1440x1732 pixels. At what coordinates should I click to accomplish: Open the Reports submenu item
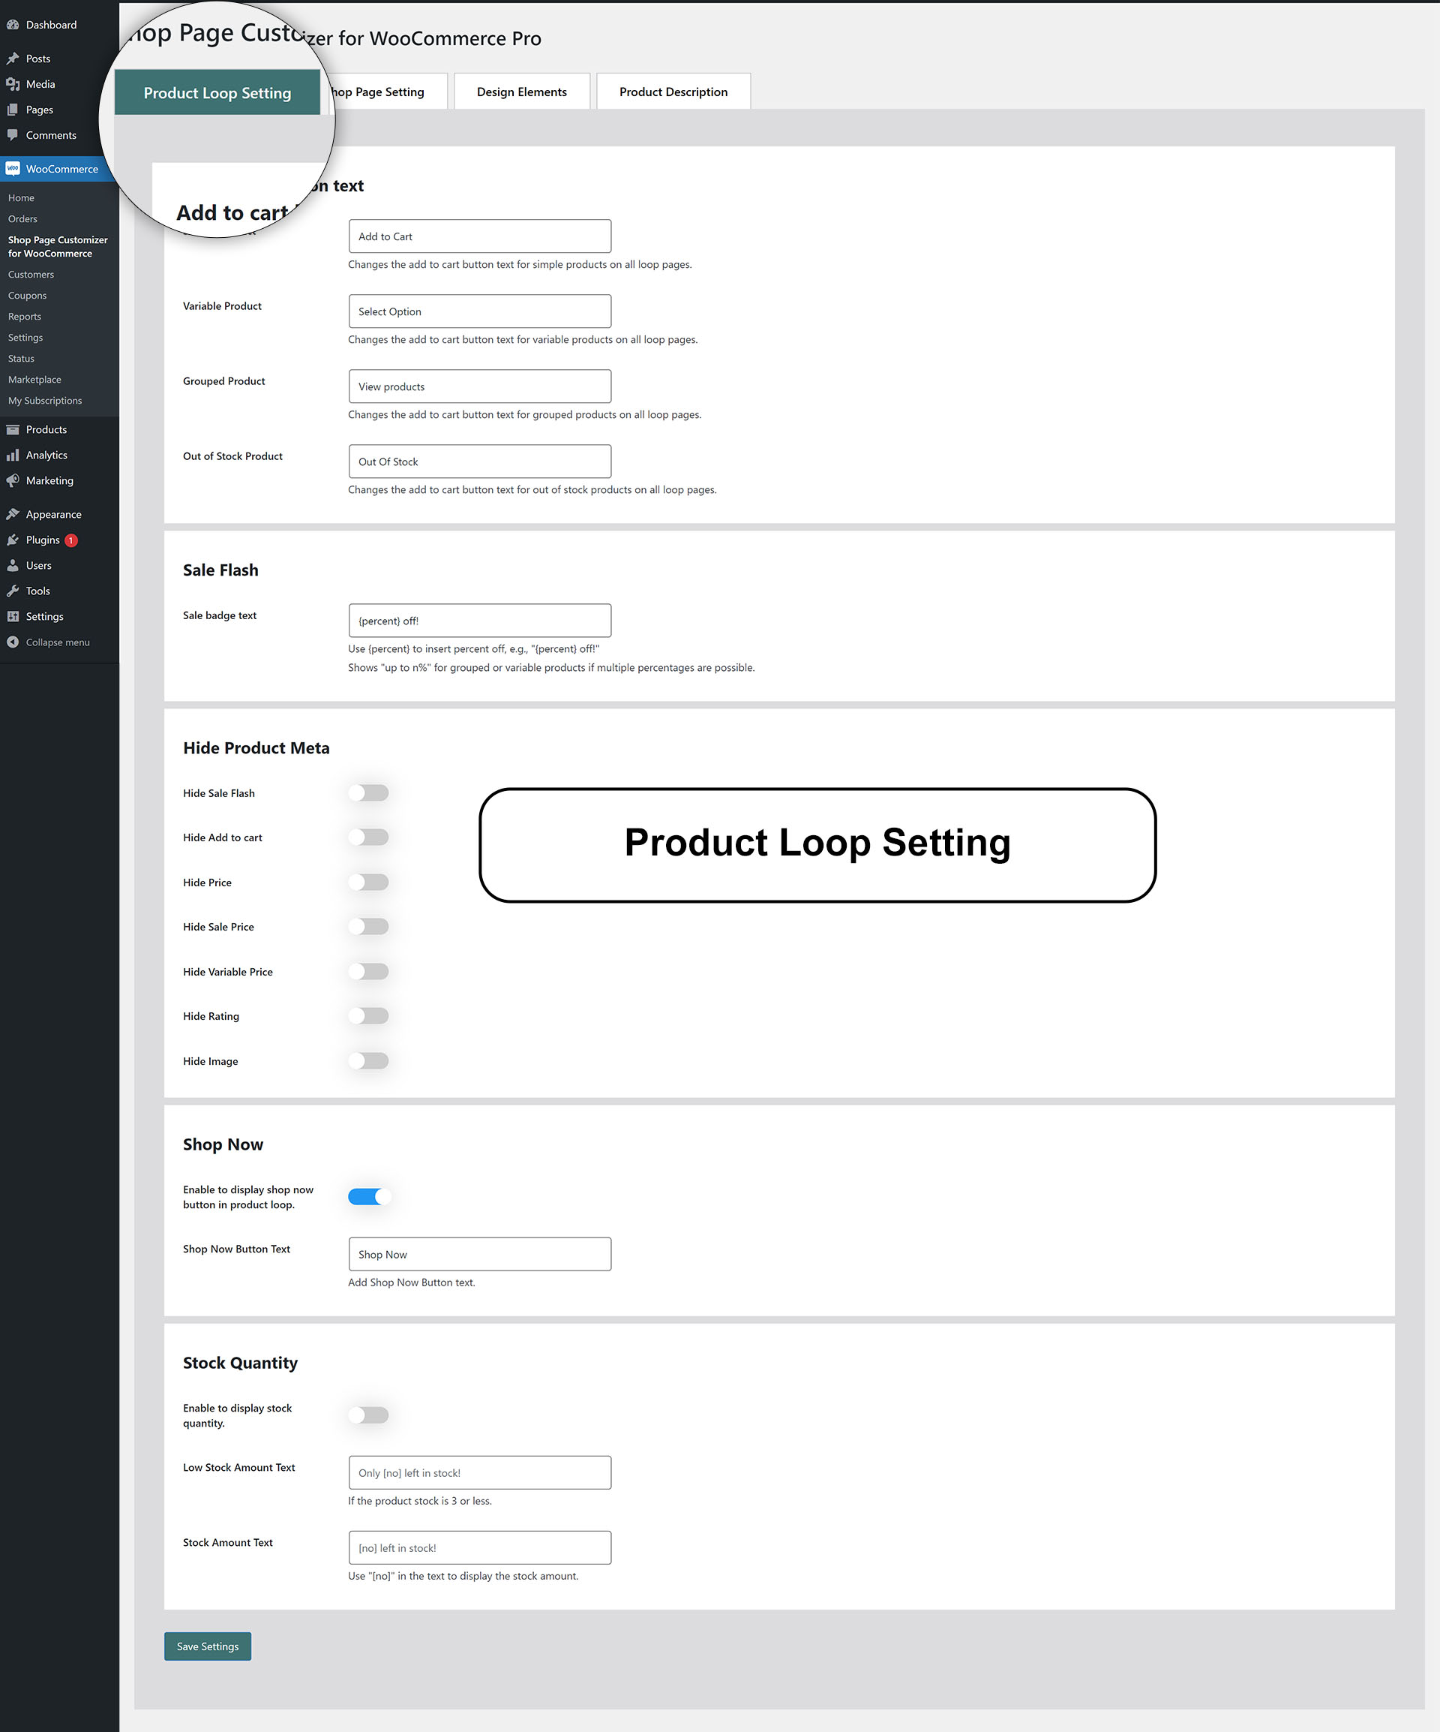pyautogui.click(x=25, y=317)
